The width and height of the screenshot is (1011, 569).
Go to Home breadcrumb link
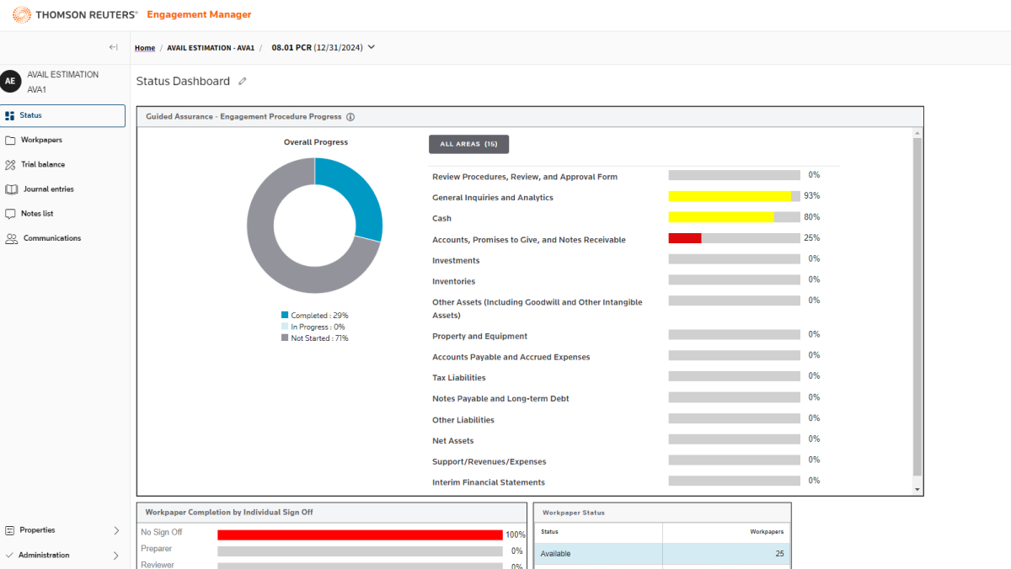[x=145, y=48]
